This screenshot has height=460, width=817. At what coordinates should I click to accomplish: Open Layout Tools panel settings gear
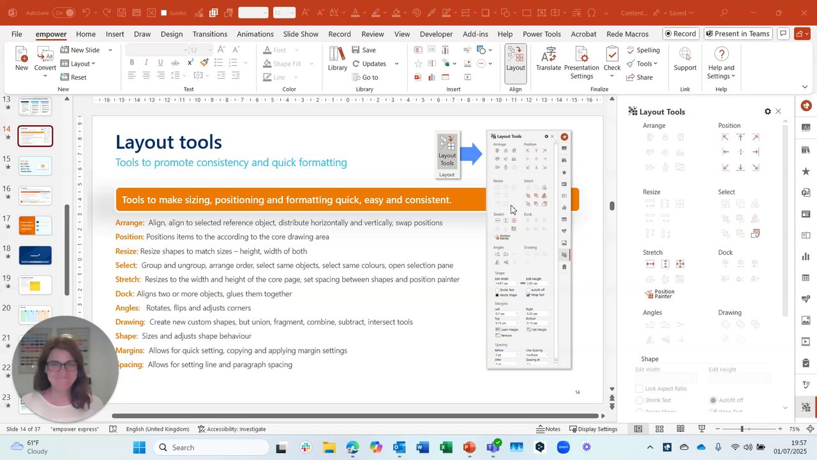[767, 111]
